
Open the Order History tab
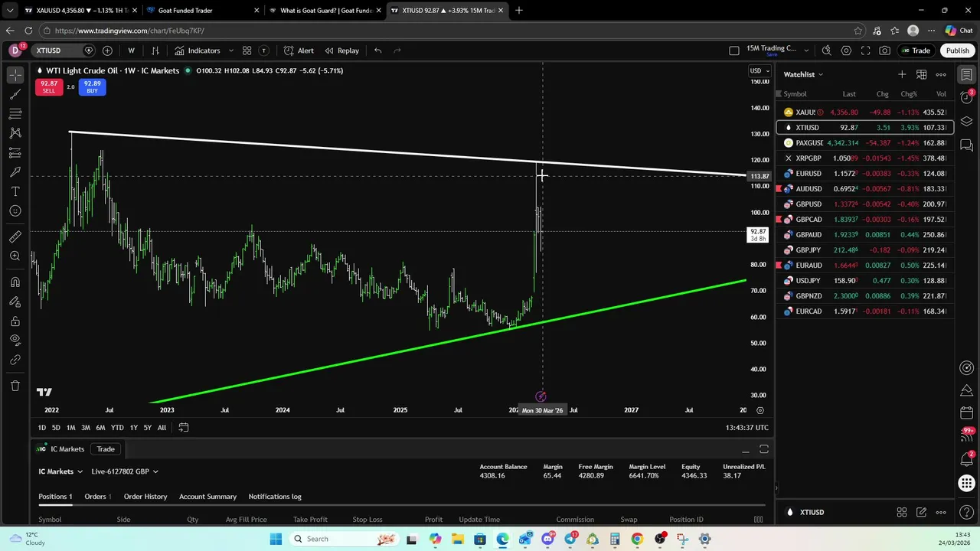point(145,497)
